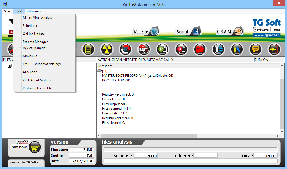Open the Information menu
287x169 pixels.
(x=36, y=11)
